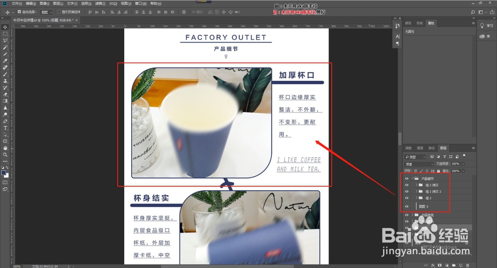
Task: Select the Clone Stamp tool
Action: coord(5,81)
